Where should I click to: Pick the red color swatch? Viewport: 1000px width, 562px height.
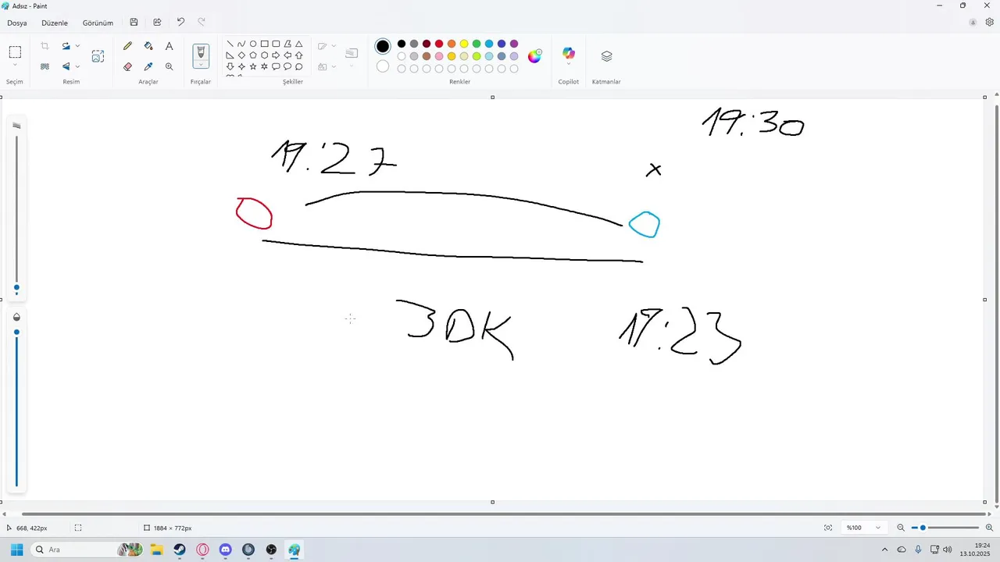439,44
